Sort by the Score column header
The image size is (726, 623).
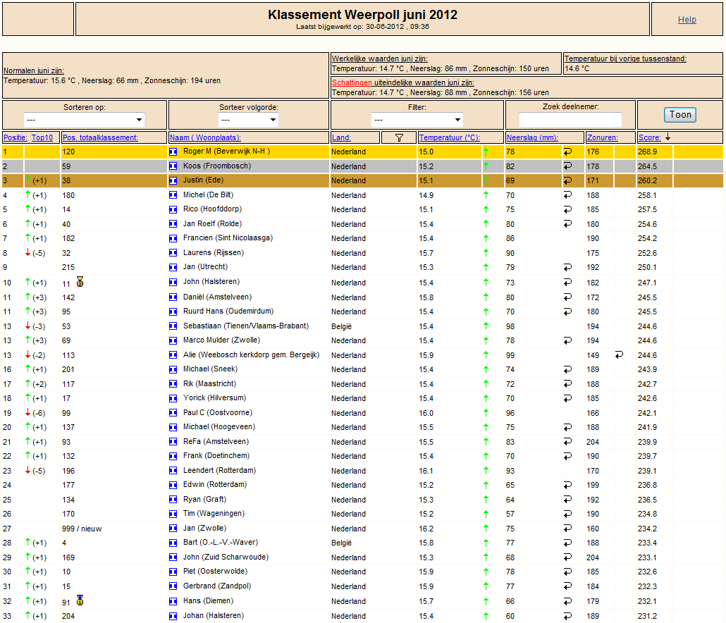(x=650, y=137)
